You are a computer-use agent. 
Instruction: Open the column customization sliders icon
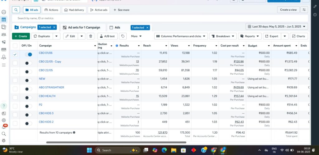pyautogui.click(x=304, y=10)
